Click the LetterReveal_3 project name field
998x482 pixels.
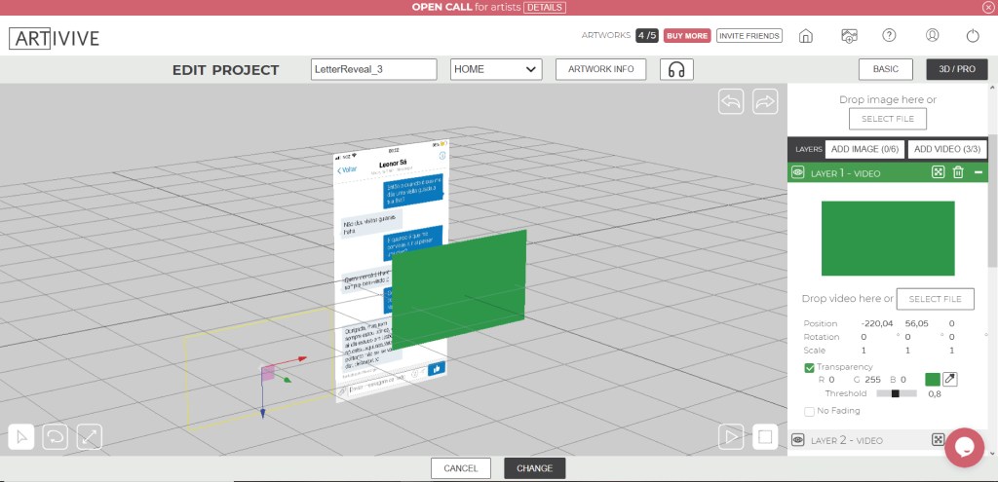tap(374, 69)
